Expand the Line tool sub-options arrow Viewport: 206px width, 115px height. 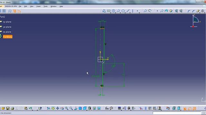point(130,13)
